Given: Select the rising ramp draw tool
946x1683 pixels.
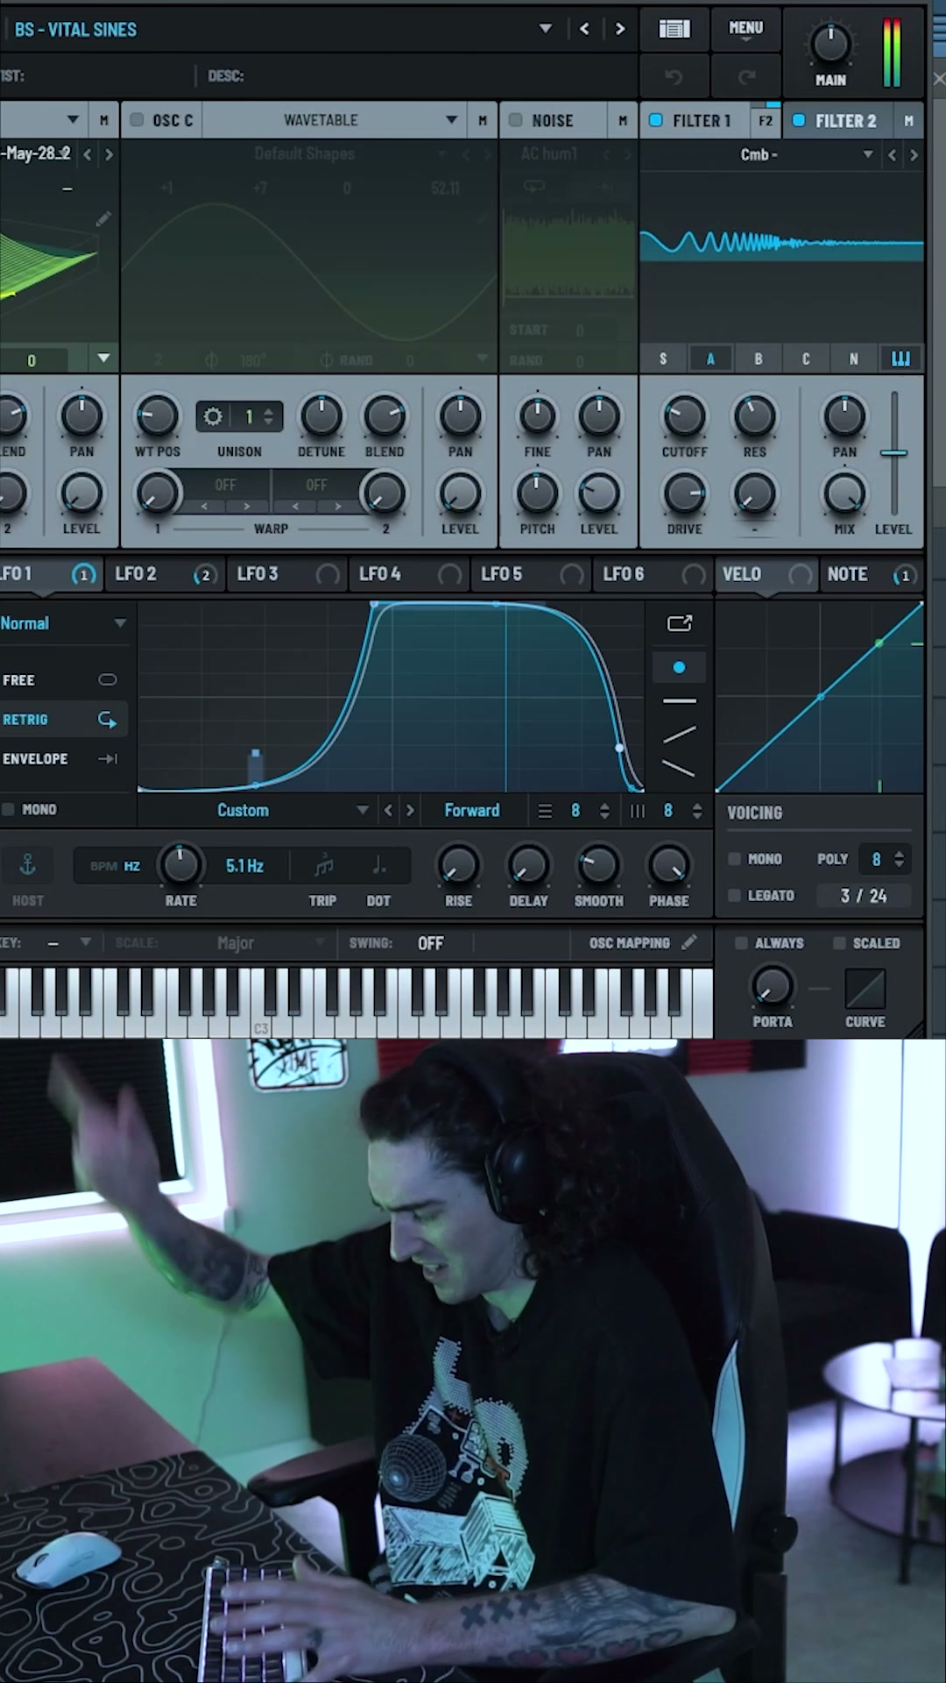Looking at the screenshot, I should point(679,735).
